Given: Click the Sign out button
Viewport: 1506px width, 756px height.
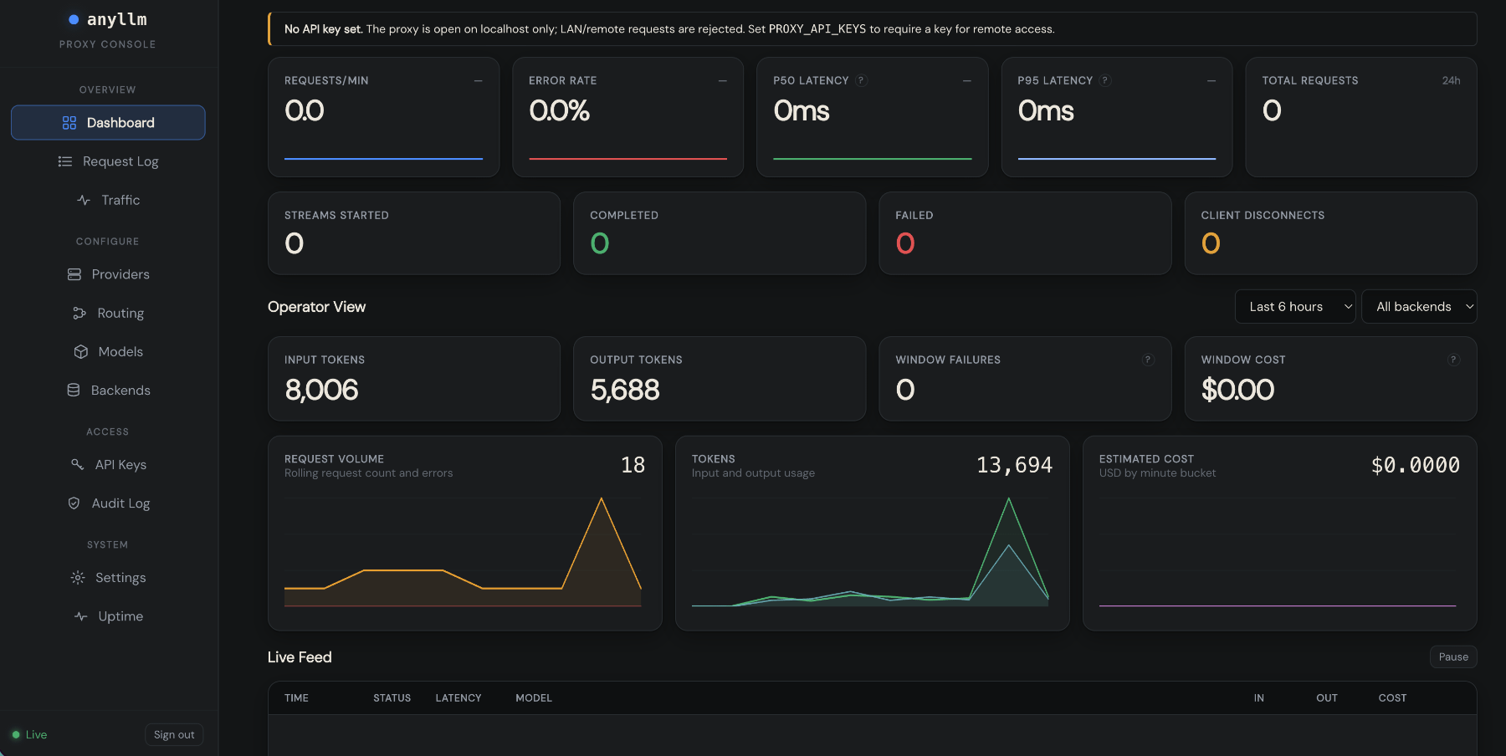Looking at the screenshot, I should [174, 735].
